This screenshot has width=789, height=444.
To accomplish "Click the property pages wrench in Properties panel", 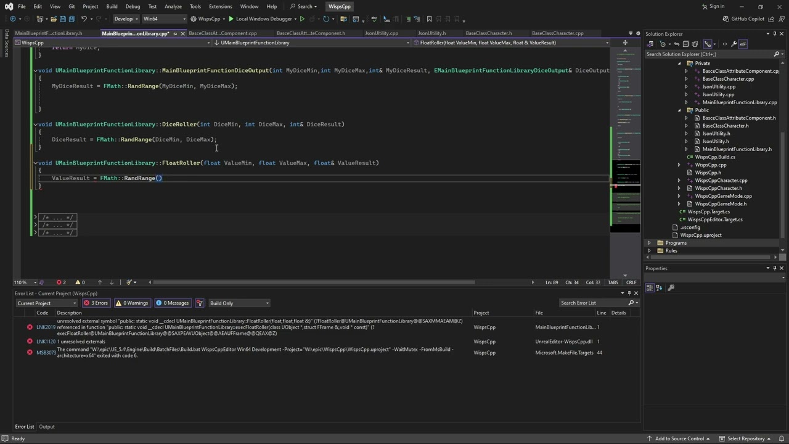I will (671, 287).
